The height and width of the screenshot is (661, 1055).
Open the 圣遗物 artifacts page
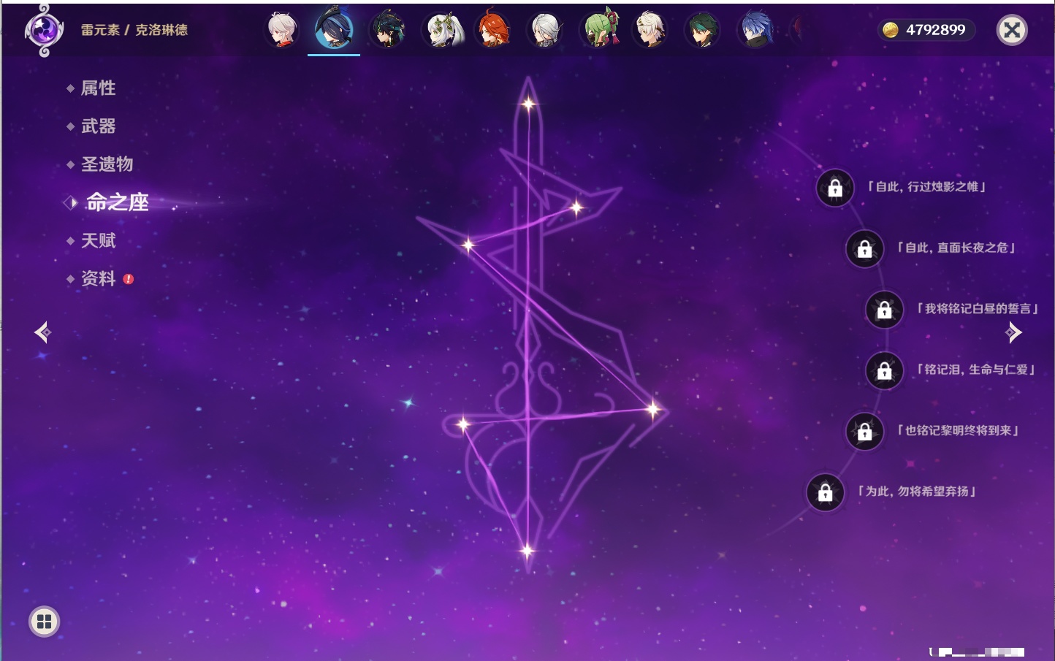(x=107, y=164)
